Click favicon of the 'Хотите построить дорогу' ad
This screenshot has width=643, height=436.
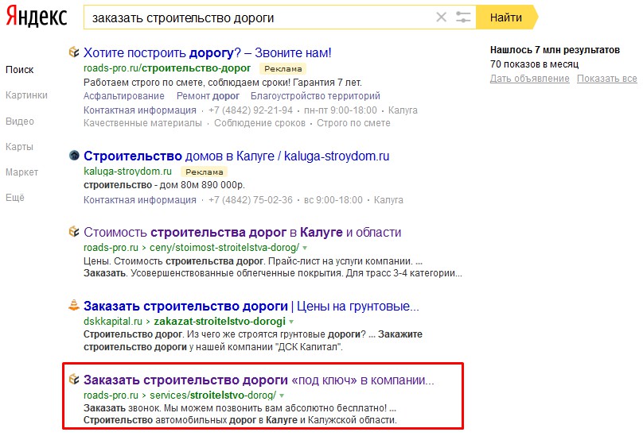click(74, 52)
